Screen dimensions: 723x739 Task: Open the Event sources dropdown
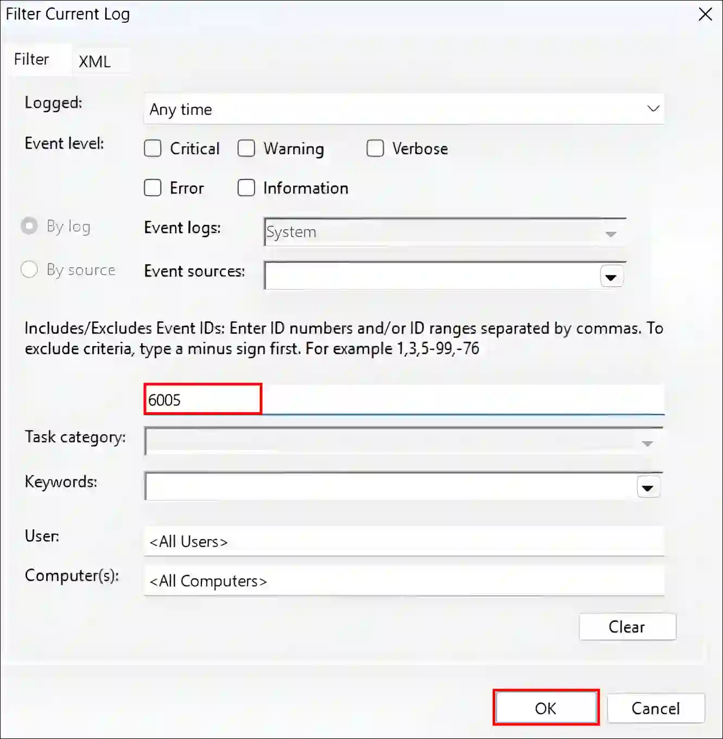(x=611, y=276)
